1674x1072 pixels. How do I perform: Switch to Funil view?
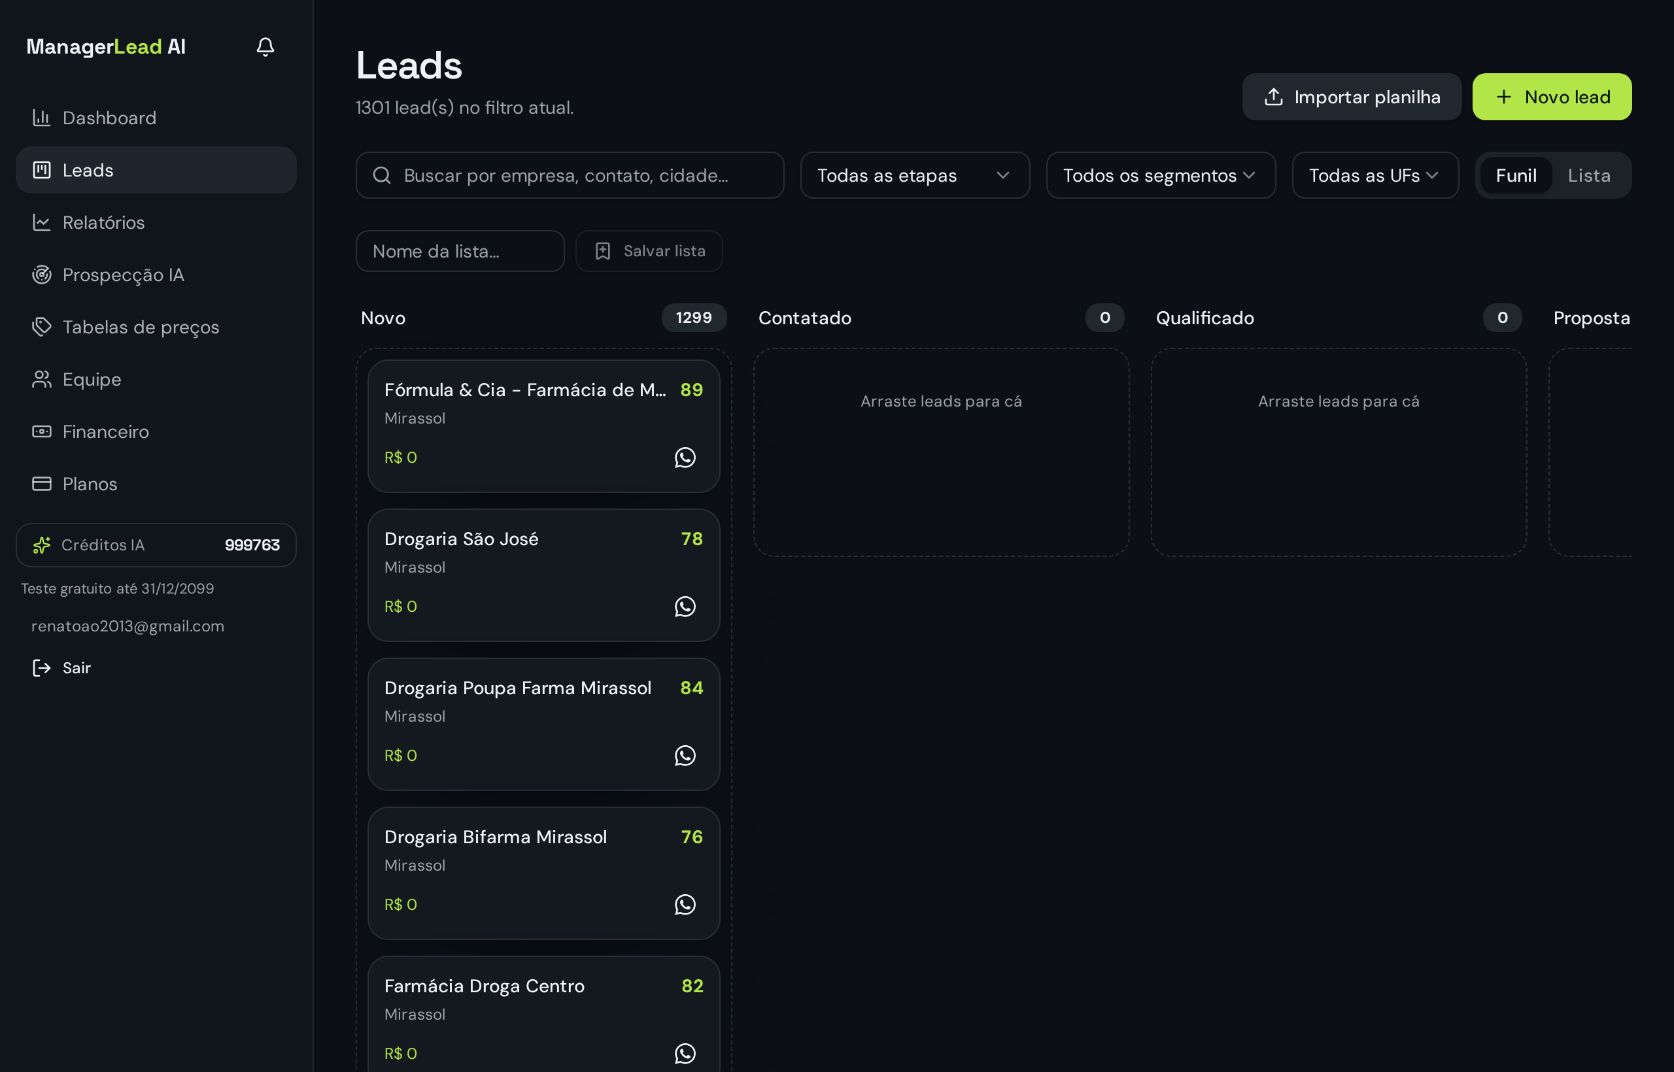[x=1516, y=175]
